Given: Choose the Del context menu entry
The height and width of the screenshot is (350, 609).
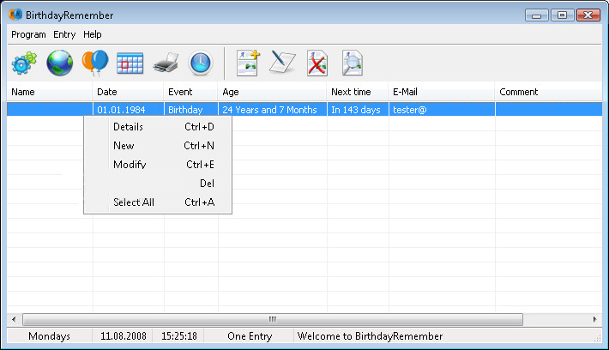Looking at the screenshot, I should [158, 184].
